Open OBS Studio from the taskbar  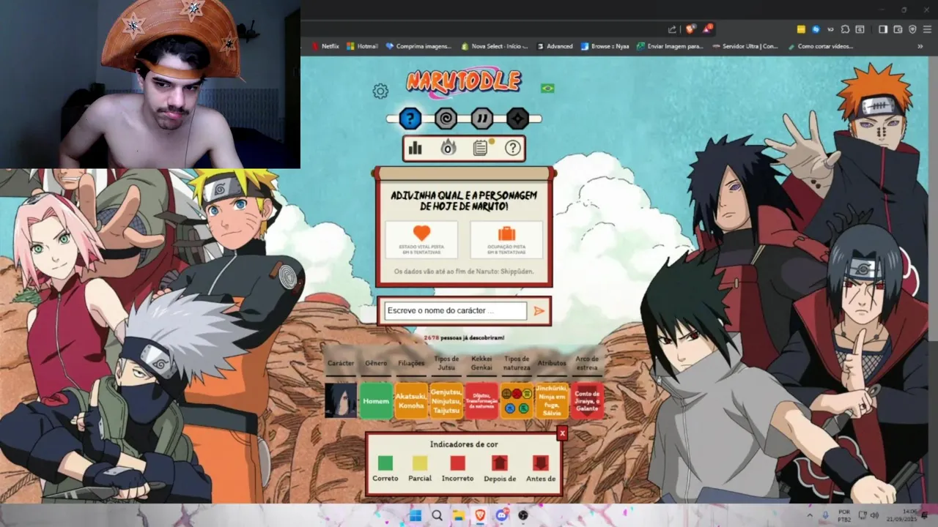522,515
